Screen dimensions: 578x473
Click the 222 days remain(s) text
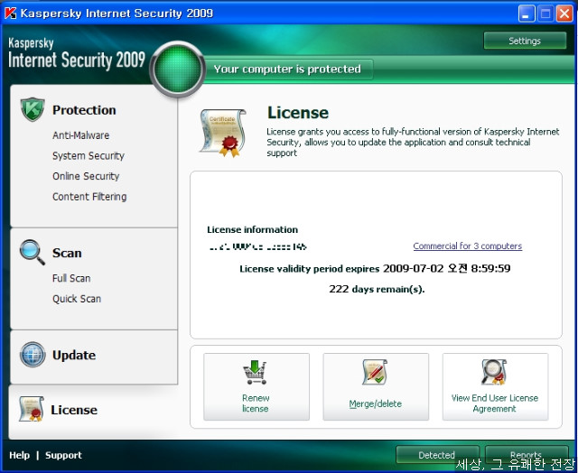pos(377,289)
